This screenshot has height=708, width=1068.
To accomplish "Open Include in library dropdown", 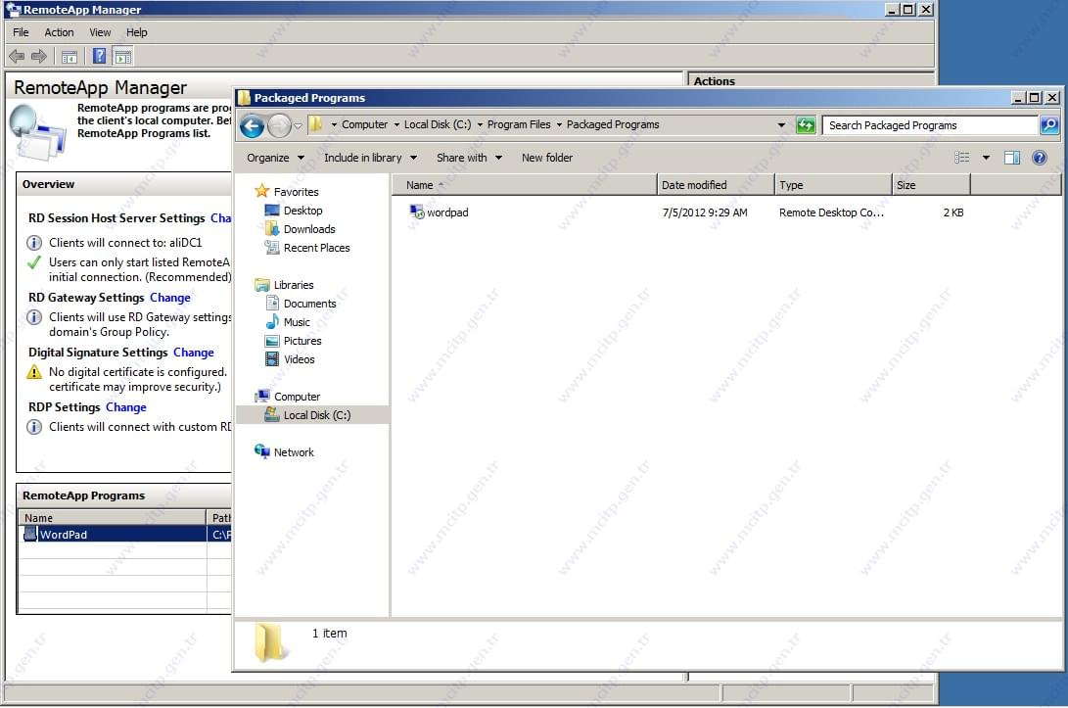I will (371, 158).
